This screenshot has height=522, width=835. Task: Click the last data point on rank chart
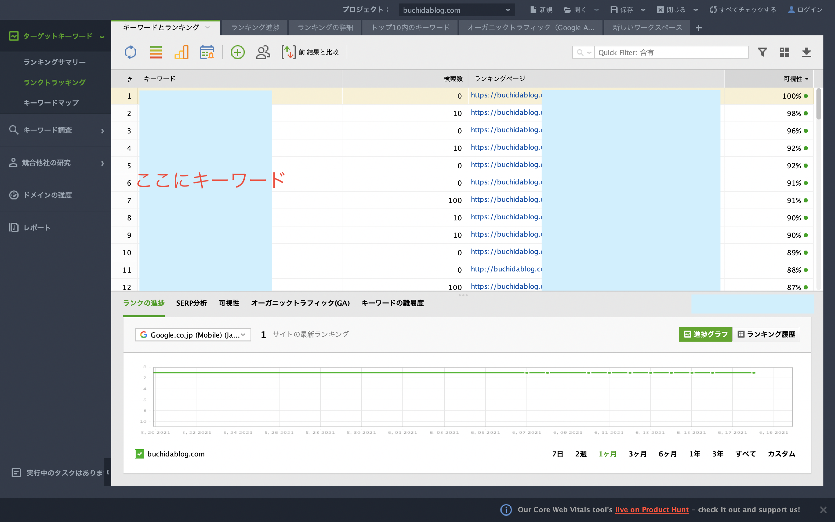coord(754,373)
